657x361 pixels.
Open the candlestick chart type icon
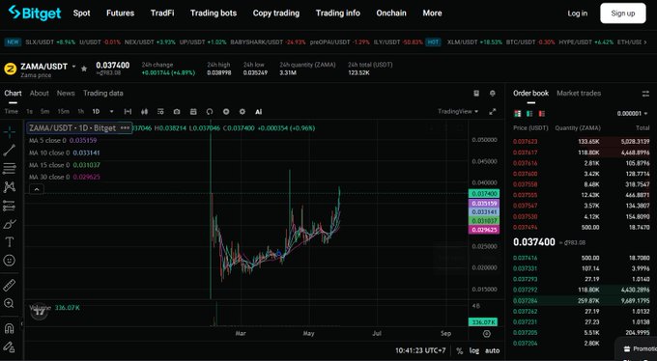coord(145,112)
